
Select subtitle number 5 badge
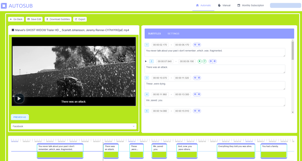(x=147, y=111)
